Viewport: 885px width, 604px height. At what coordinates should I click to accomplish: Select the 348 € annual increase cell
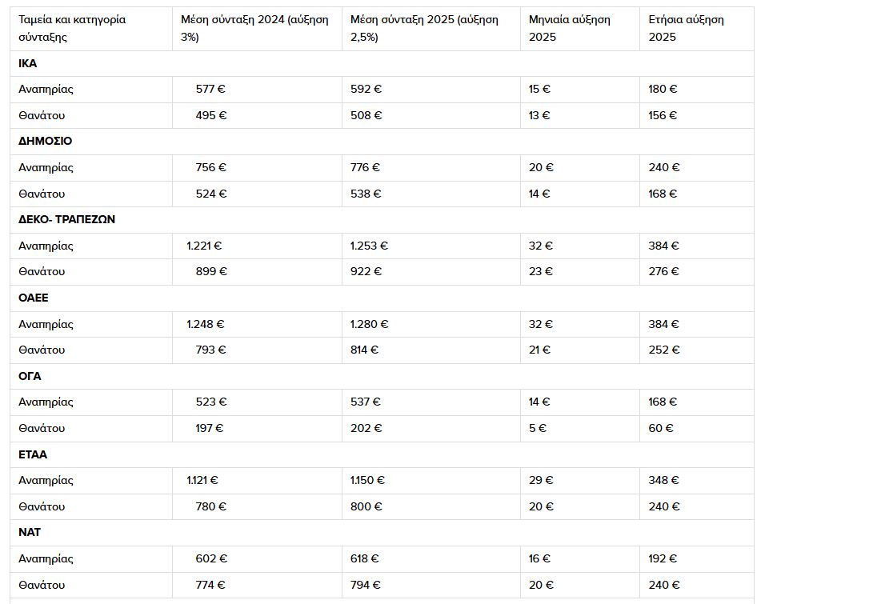[697, 481]
